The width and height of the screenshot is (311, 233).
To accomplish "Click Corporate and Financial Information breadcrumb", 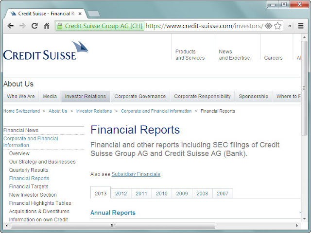I will (x=156, y=111).
